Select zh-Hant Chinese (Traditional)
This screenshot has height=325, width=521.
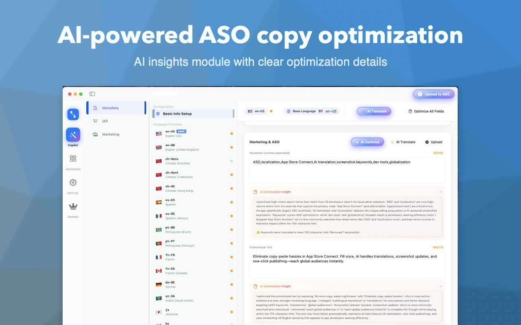[194, 175]
